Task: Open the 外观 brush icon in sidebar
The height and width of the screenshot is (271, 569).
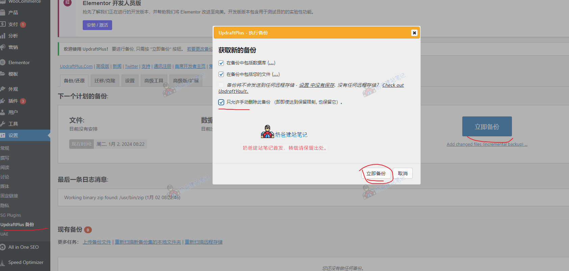Action: tap(3, 89)
